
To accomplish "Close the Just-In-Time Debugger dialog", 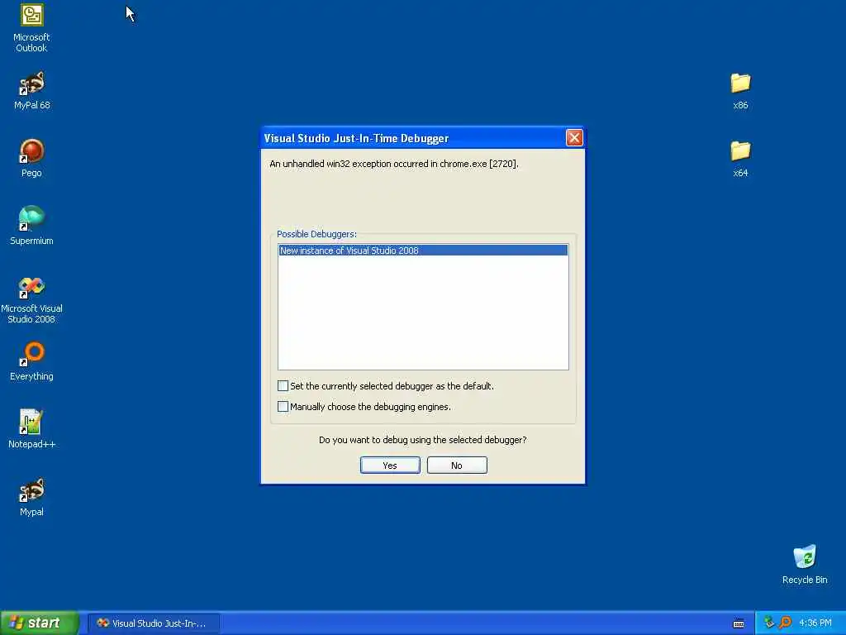I will pos(574,138).
